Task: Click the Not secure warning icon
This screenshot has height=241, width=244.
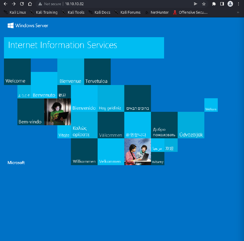Action: (40, 4)
